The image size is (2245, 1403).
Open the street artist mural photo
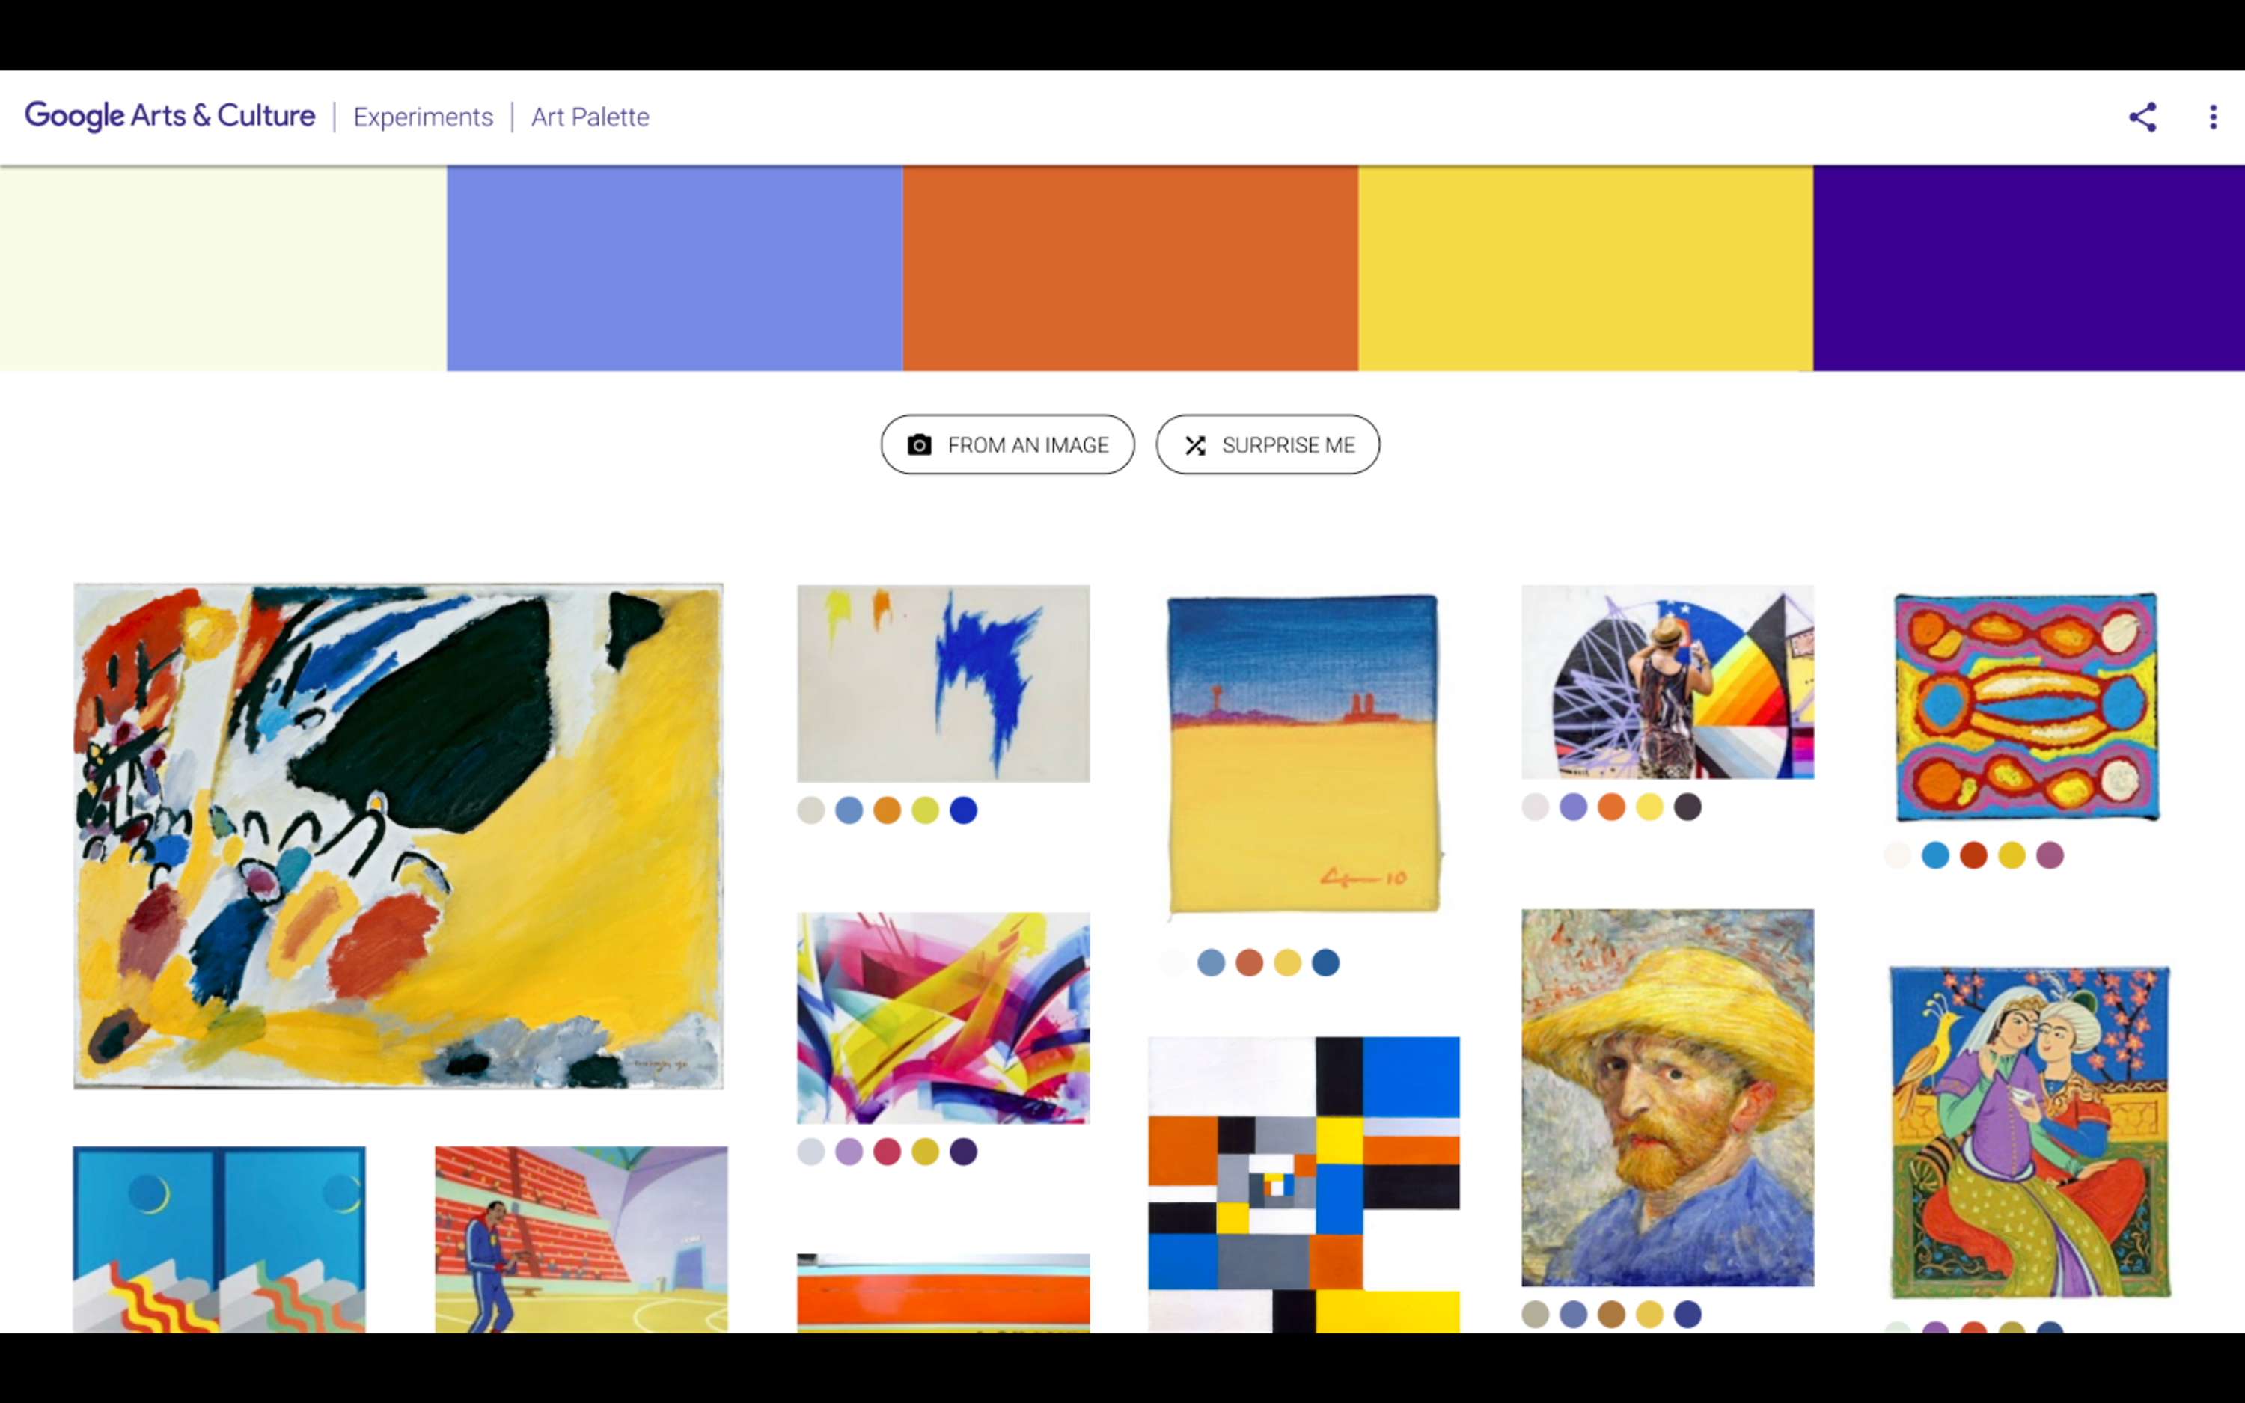1668,682
